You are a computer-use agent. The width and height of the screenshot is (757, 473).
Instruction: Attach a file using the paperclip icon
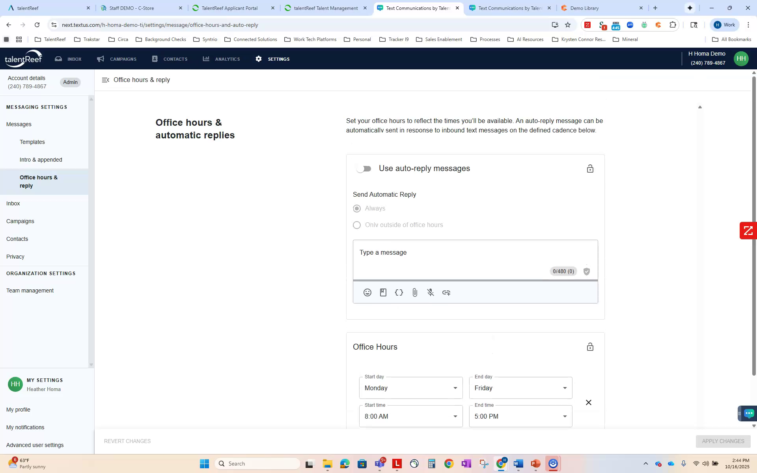click(414, 292)
